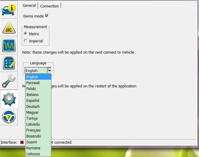Choose Deutsch in the language list
The width and height of the screenshot is (199, 157).
[x=38, y=106]
